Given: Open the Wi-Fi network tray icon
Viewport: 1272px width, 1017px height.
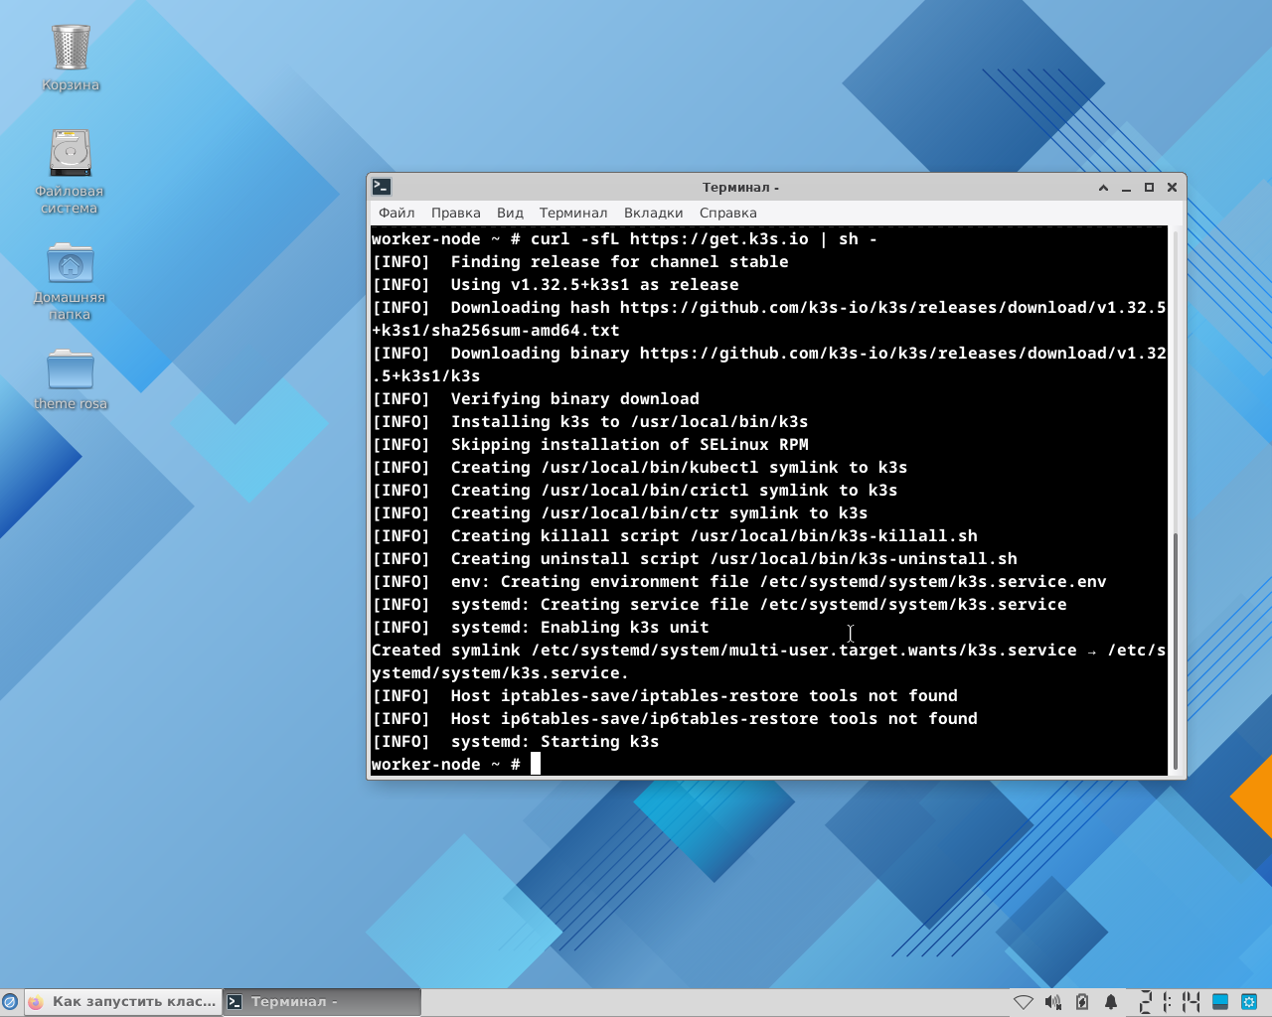Looking at the screenshot, I should click(x=1023, y=1002).
